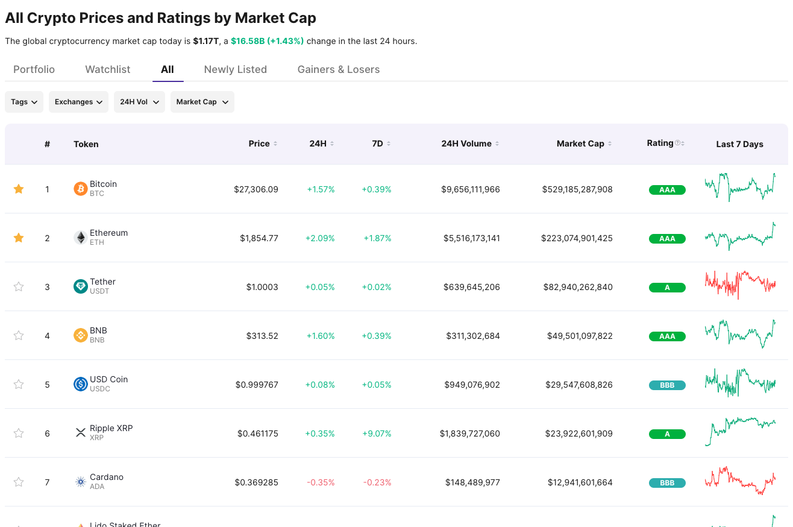Open the Gainers & Losers tab
The height and width of the screenshot is (527, 793).
pos(338,69)
